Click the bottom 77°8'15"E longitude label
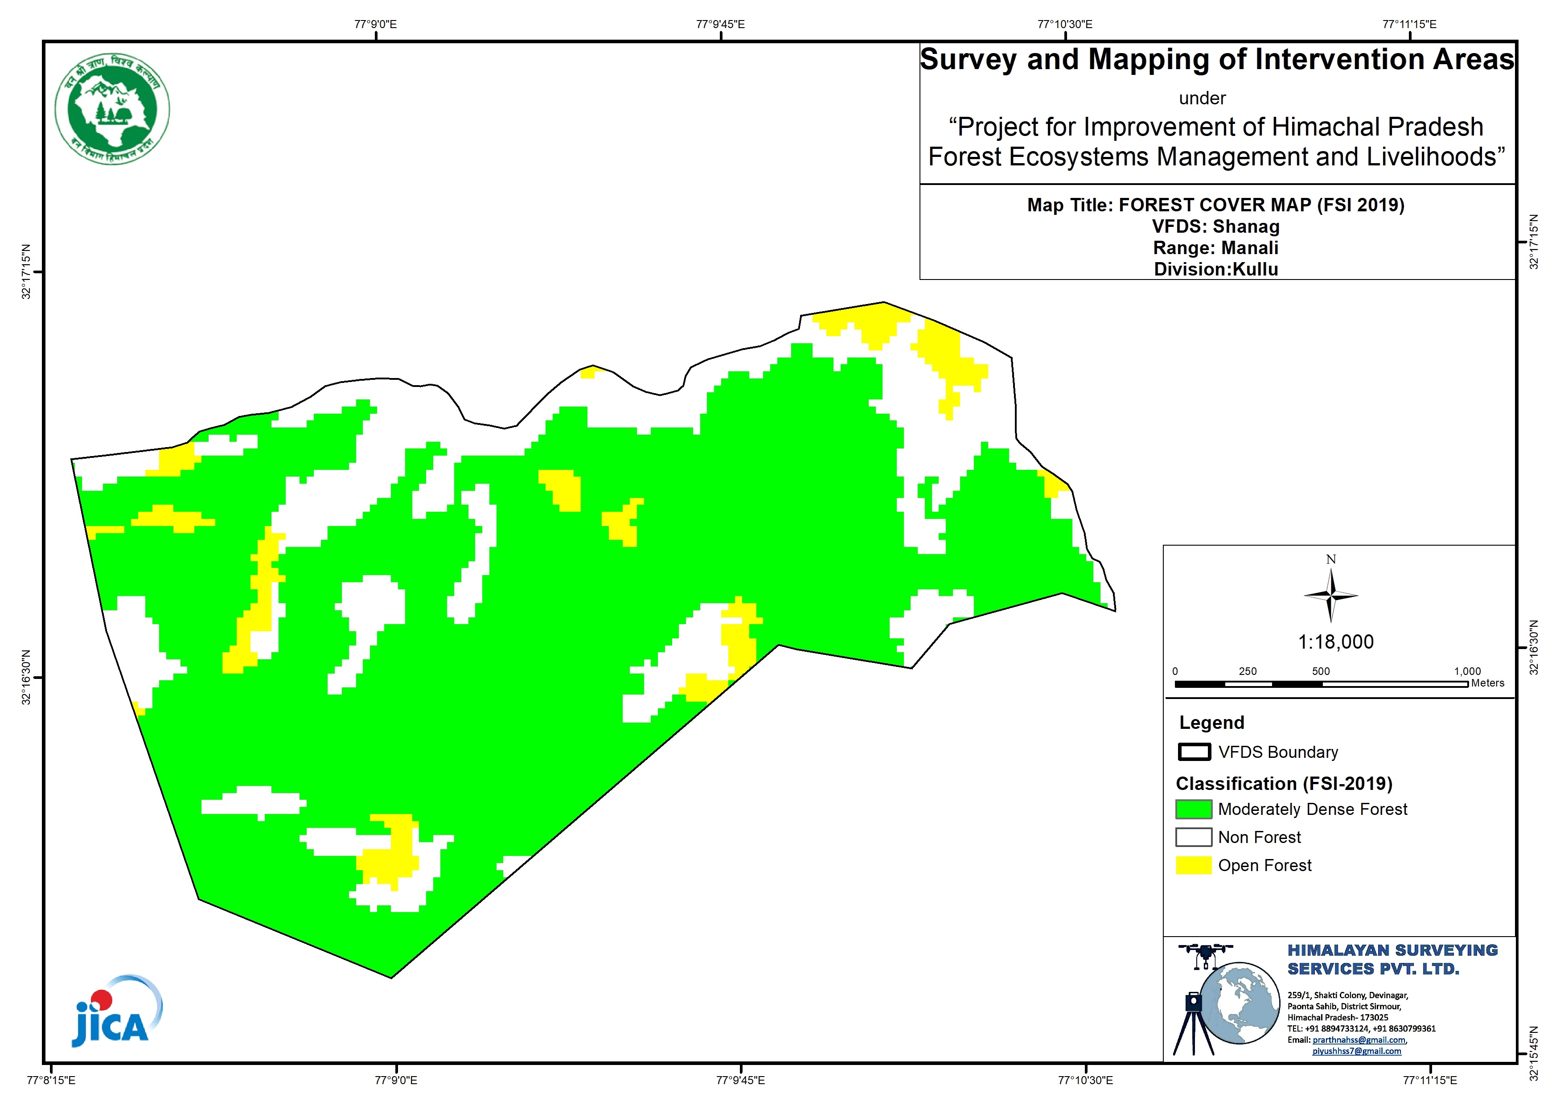Screen dimensions: 1564x1106 [x=51, y=1080]
